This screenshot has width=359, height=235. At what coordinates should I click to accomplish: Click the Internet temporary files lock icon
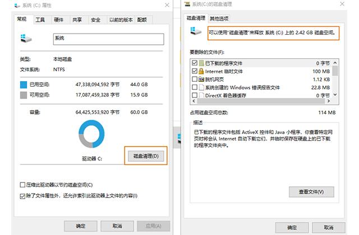point(201,71)
